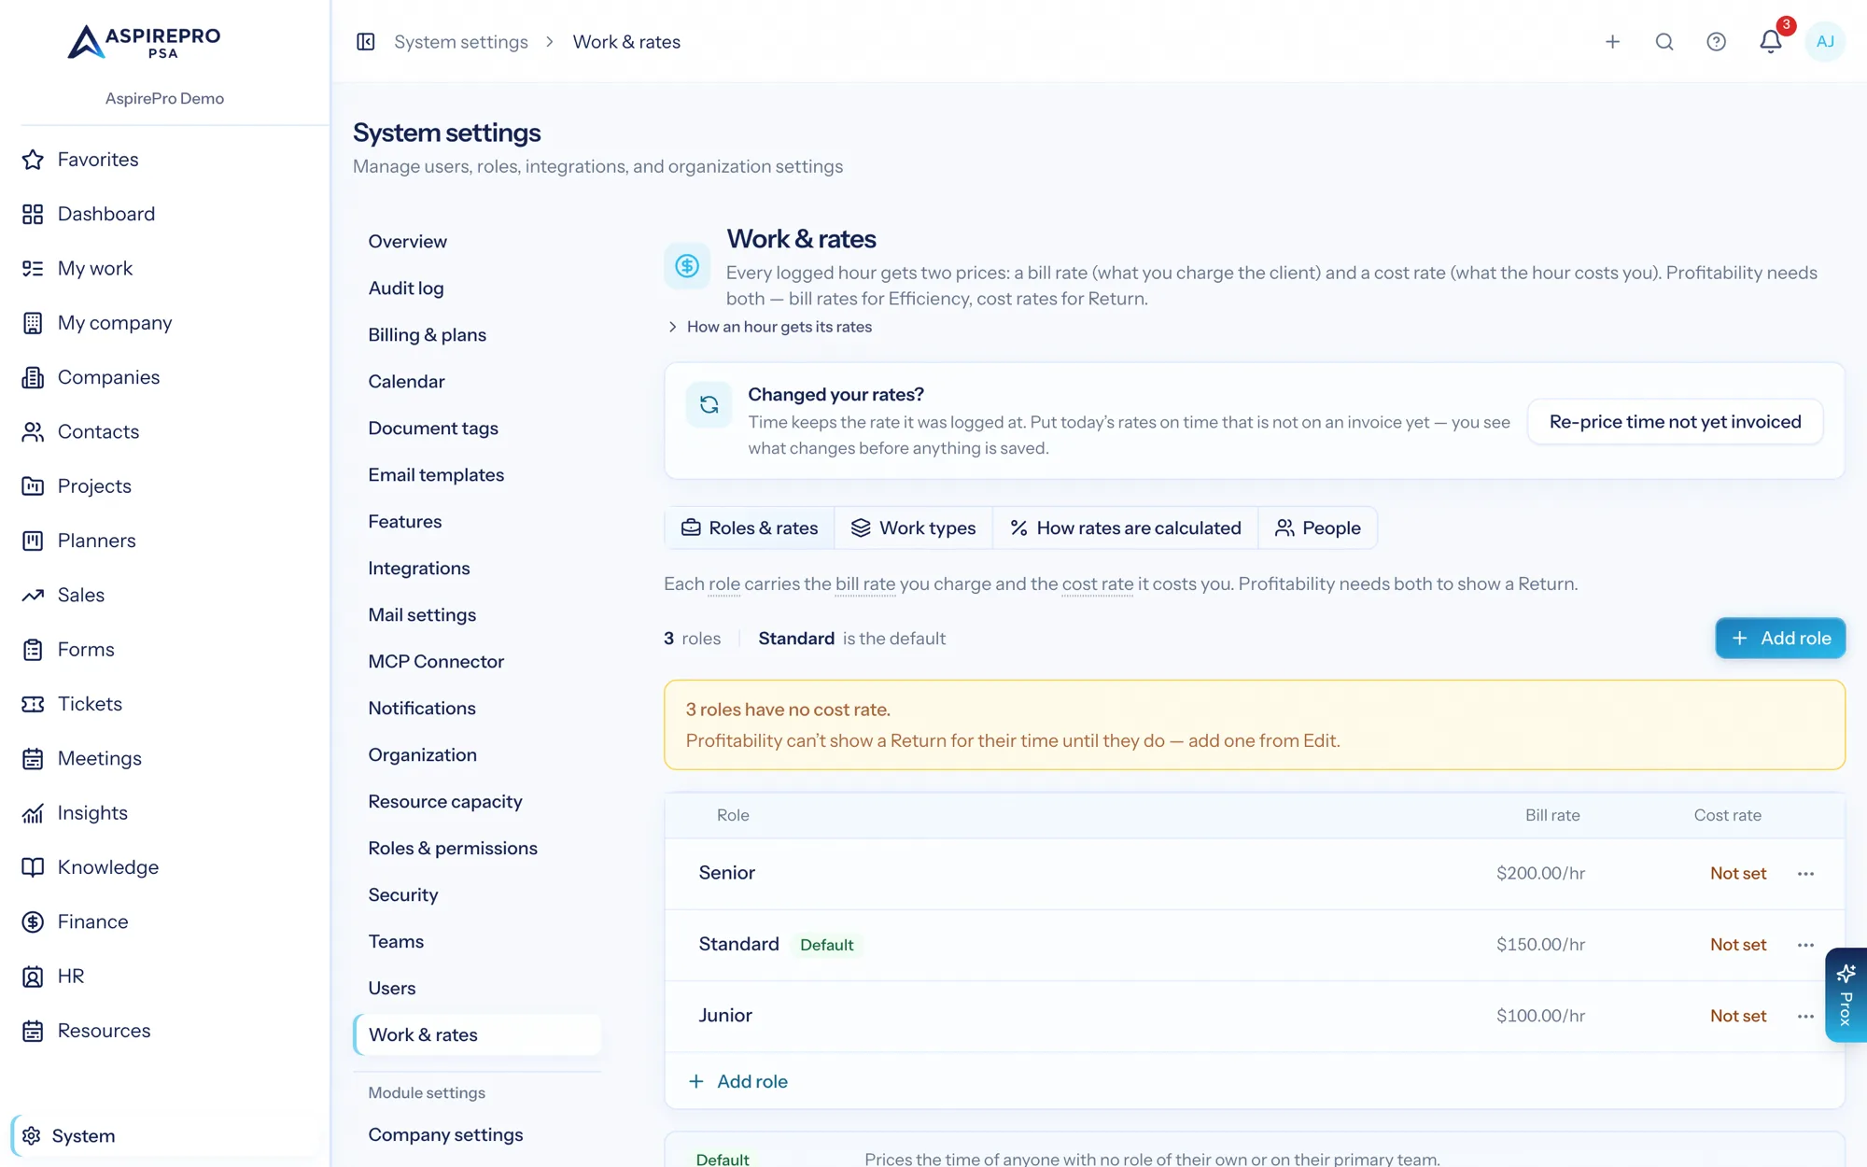
Task: Open Teams settings
Action: click(478, 942)
